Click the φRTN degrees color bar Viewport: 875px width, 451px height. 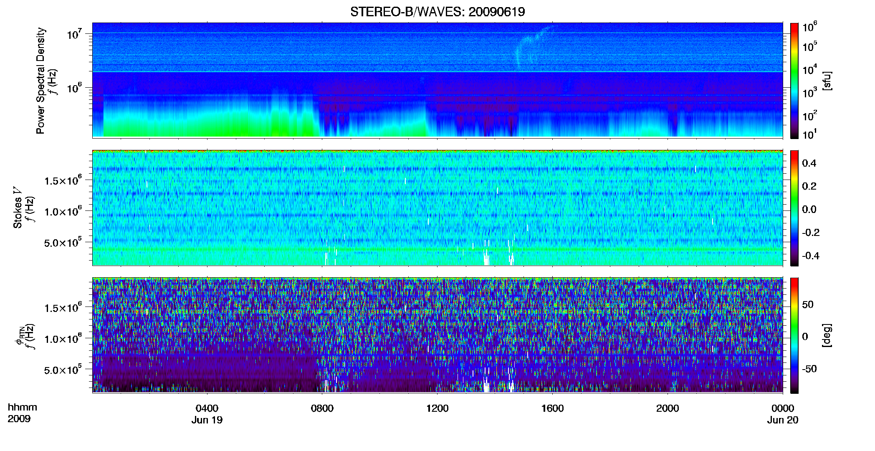(x=794, y=335)
